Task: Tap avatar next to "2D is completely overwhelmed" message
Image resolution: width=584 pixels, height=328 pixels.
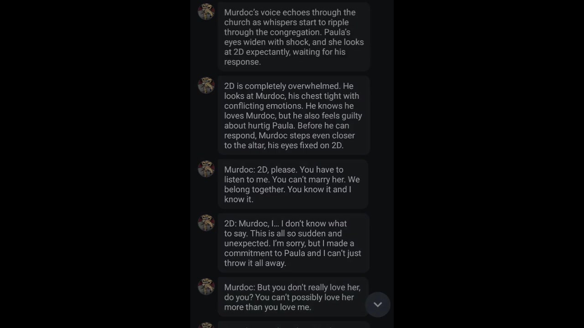Action: point(206,86)
